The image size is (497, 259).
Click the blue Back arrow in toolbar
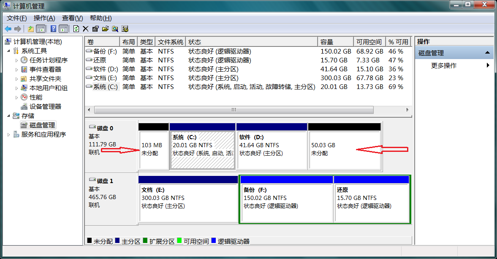tap(8, 29)
